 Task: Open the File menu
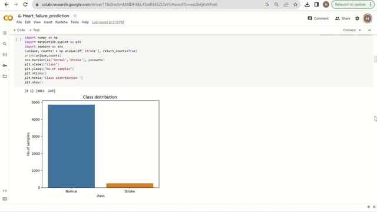point(19,22)
